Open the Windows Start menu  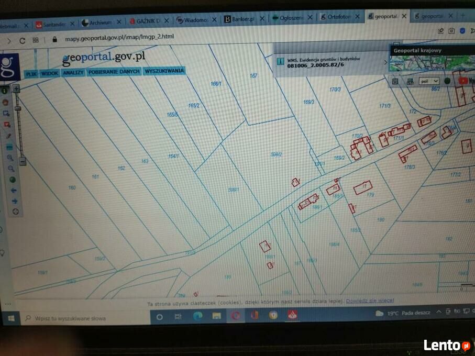[x=11, y=318]
